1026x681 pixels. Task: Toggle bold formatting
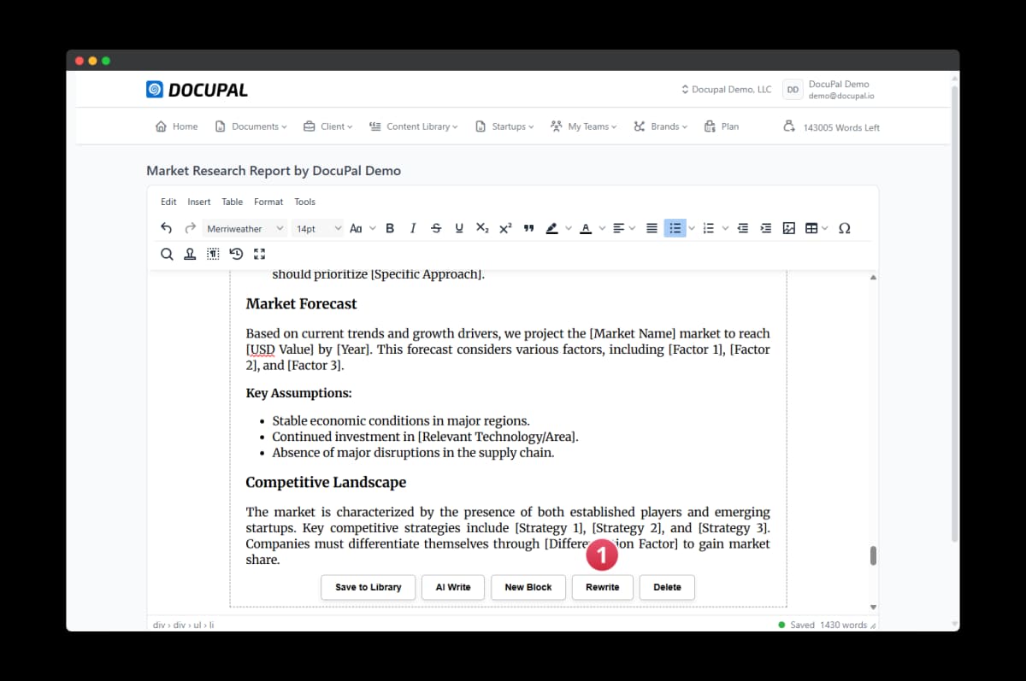pyautogui.click(x=390, y=228)
